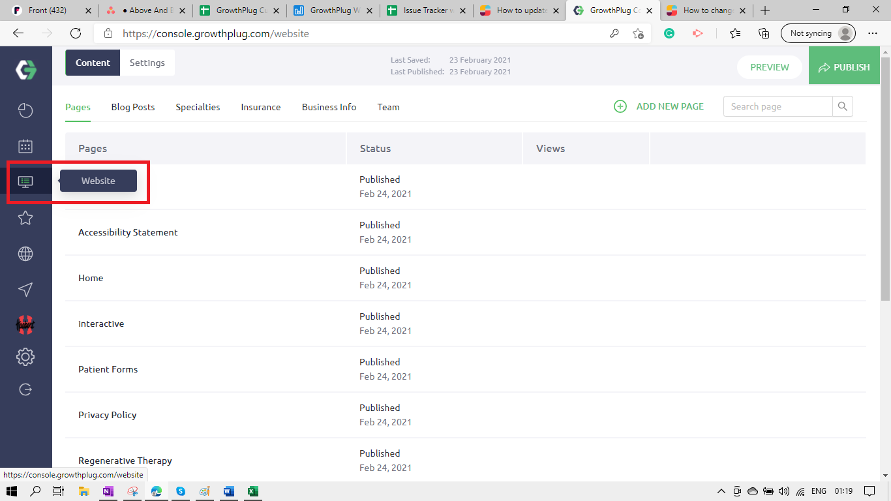Screen dimensions: 891x501
Task: Open Windows notification center icon
Action: (x=869, y=491)
